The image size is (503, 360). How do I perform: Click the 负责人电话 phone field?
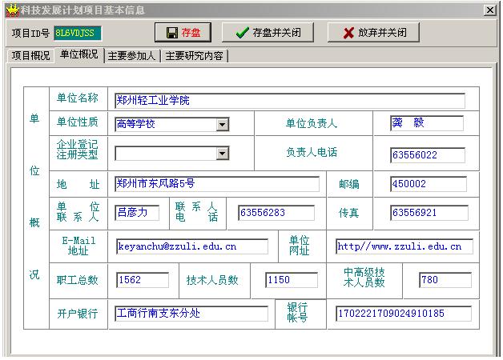tap(426, 154)
